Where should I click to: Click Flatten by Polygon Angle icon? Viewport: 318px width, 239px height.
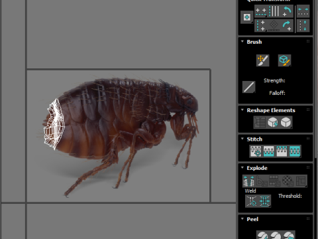click(262, 181)
